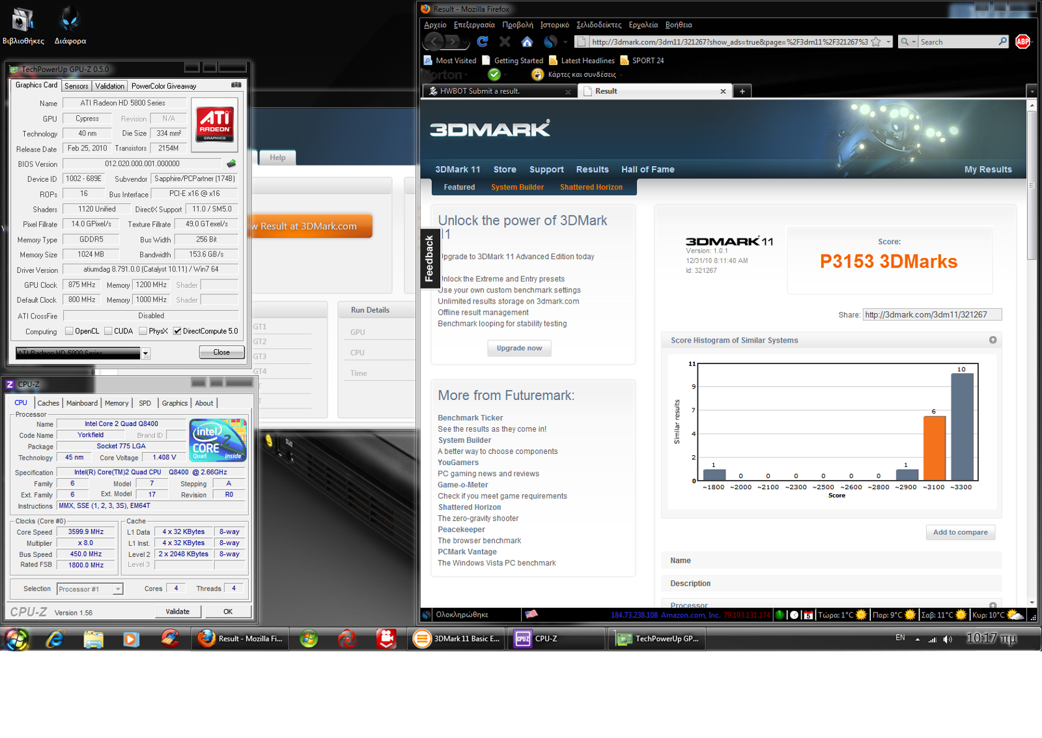This screenshot has width=1042, height=738.
Task: Open the Διάφορα desktop icon
Action: 70,26
